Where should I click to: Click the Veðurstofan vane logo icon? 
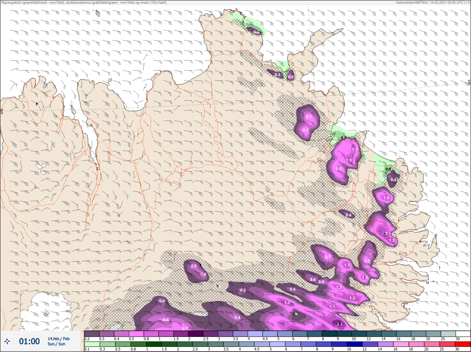[7, 341]
